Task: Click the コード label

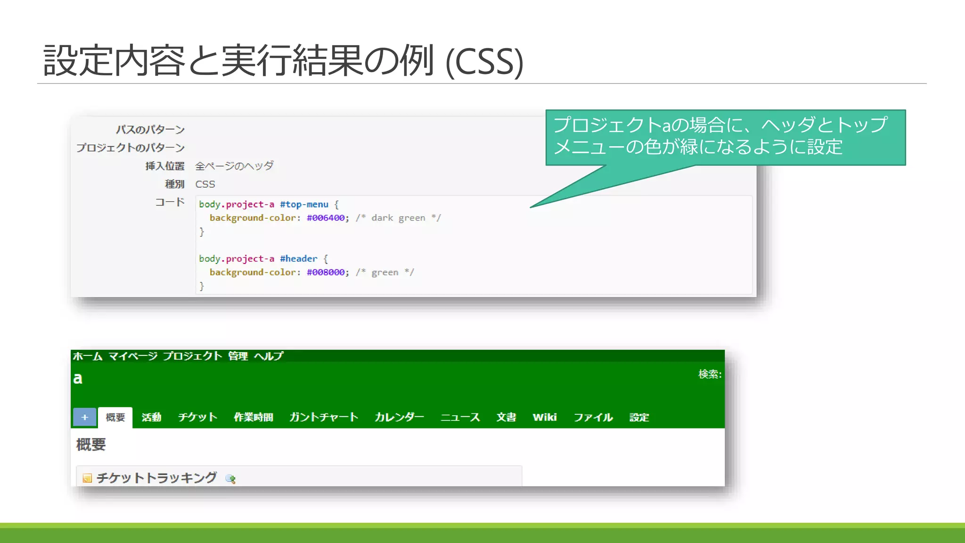Action: tap(170, 202)
